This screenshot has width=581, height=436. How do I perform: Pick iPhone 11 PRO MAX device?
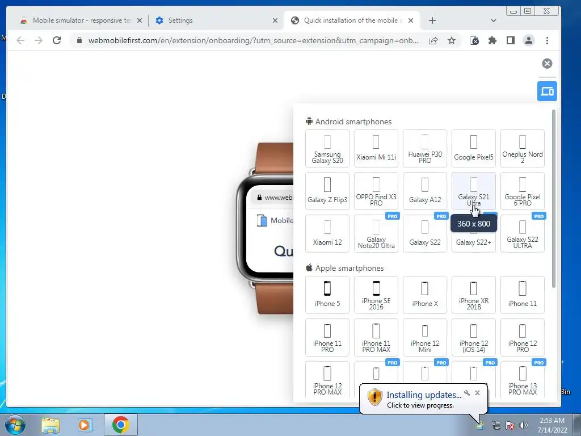coord(376,337)
